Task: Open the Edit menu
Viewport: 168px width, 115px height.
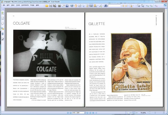Action: pyautogui.click(x=8, y=5)
